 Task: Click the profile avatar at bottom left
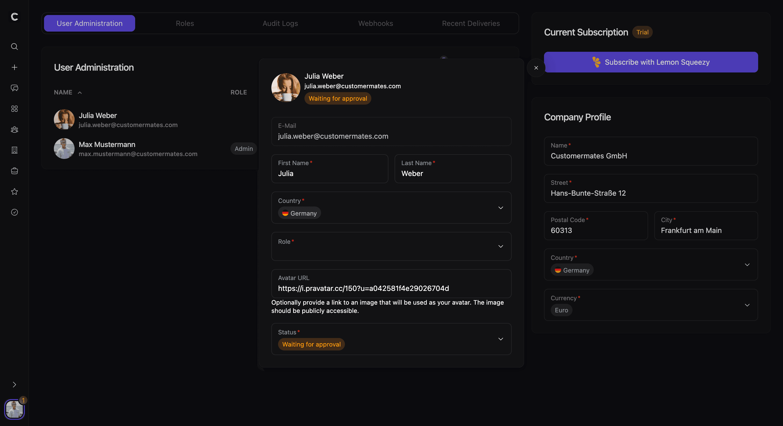click(x=14, y=409)
